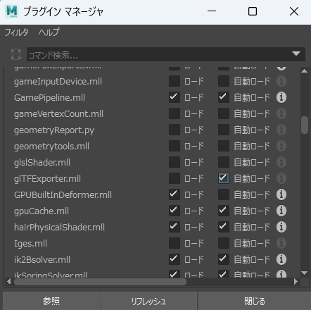Open info for ik2Bsolver.mll plugin

pyautogui.click(x=281, y=259)
